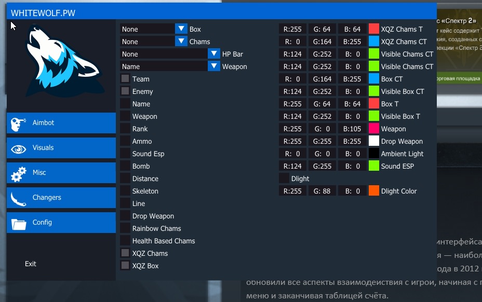Enable the Skeleton checkbox
The width and height of the screenshot is (482, 302).
[x=125, y=191]
